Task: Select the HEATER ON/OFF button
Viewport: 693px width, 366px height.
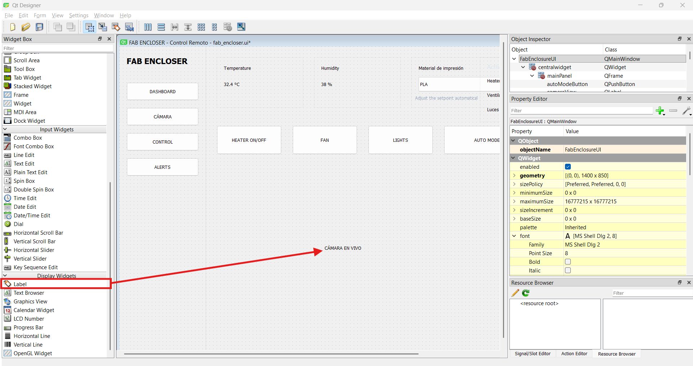Action: point(249,140)
